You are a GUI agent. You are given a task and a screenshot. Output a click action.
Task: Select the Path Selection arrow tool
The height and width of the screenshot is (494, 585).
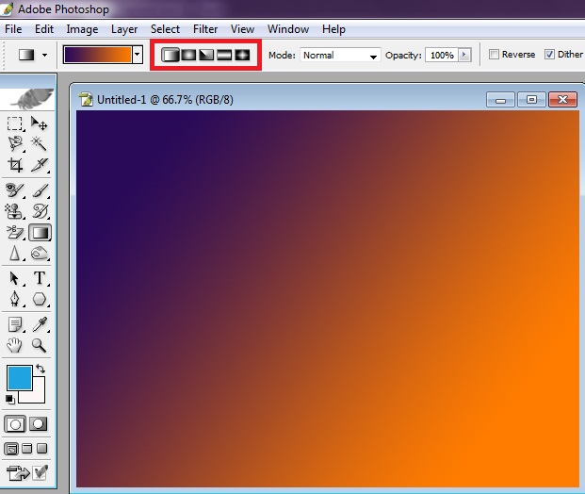pos(15,278)
